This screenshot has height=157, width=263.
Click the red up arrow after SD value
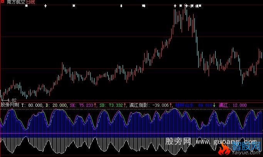click(125, 105)
